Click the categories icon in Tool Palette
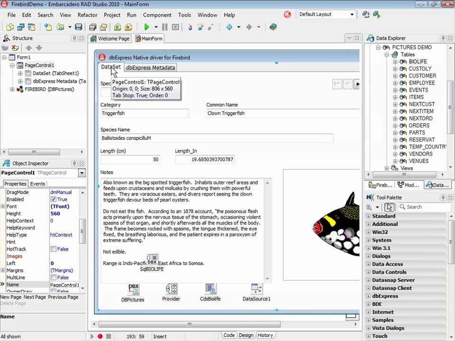 pyautogui.click(x=369, y=207)
